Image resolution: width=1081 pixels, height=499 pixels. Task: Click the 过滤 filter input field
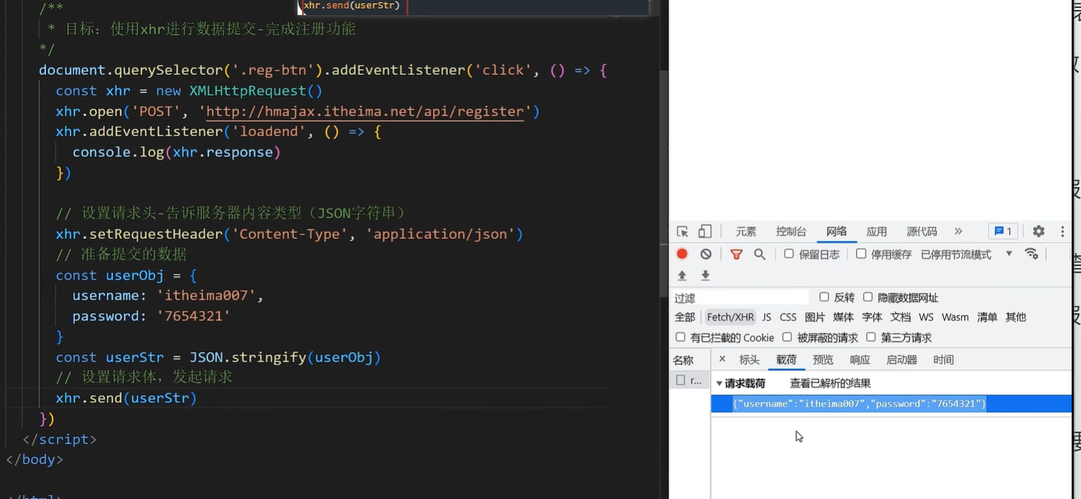(x=740, y=298)
